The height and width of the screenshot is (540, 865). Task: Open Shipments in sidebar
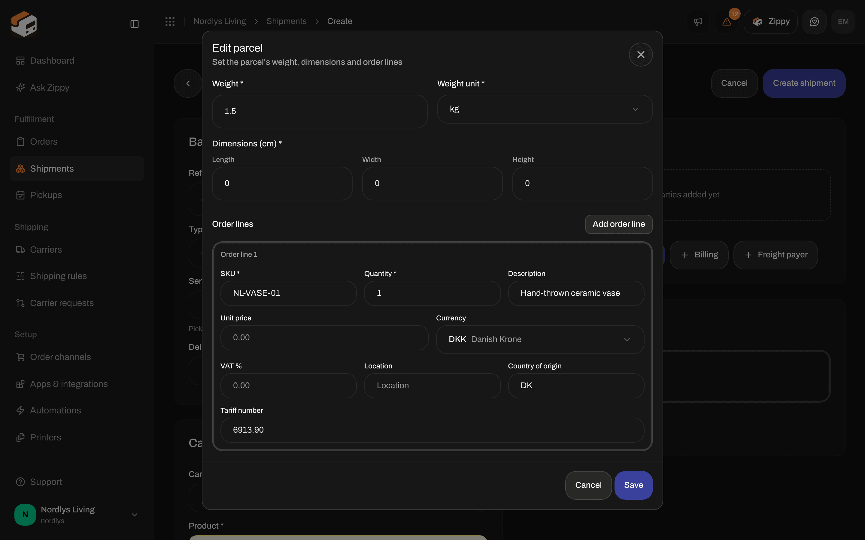[77, 169]
